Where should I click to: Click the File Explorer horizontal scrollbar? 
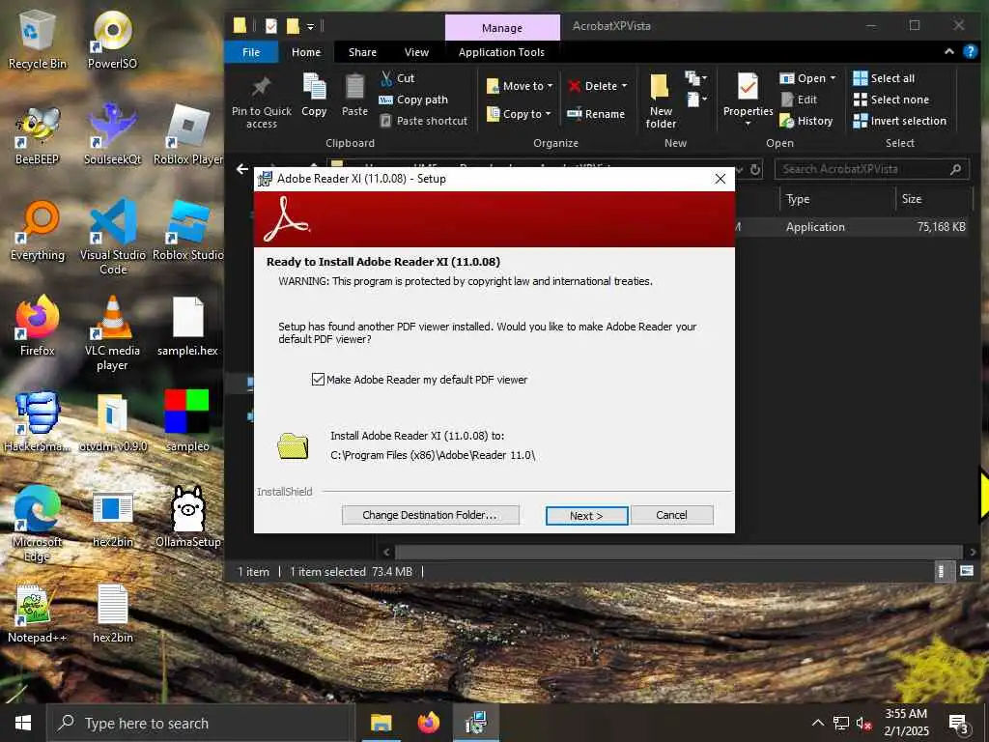678,552
